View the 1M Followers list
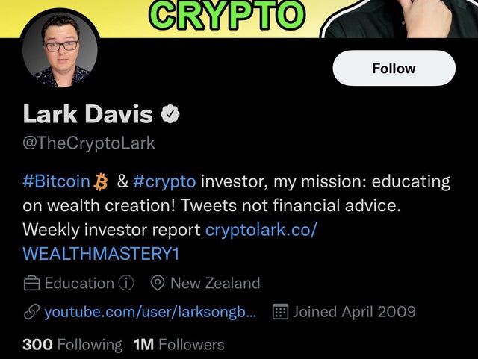Screen dimensions: 478x359 click(179, 345)
